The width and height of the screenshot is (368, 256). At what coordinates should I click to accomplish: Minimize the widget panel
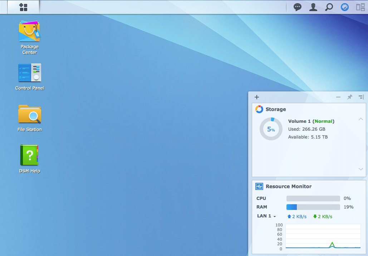point(338,97)
